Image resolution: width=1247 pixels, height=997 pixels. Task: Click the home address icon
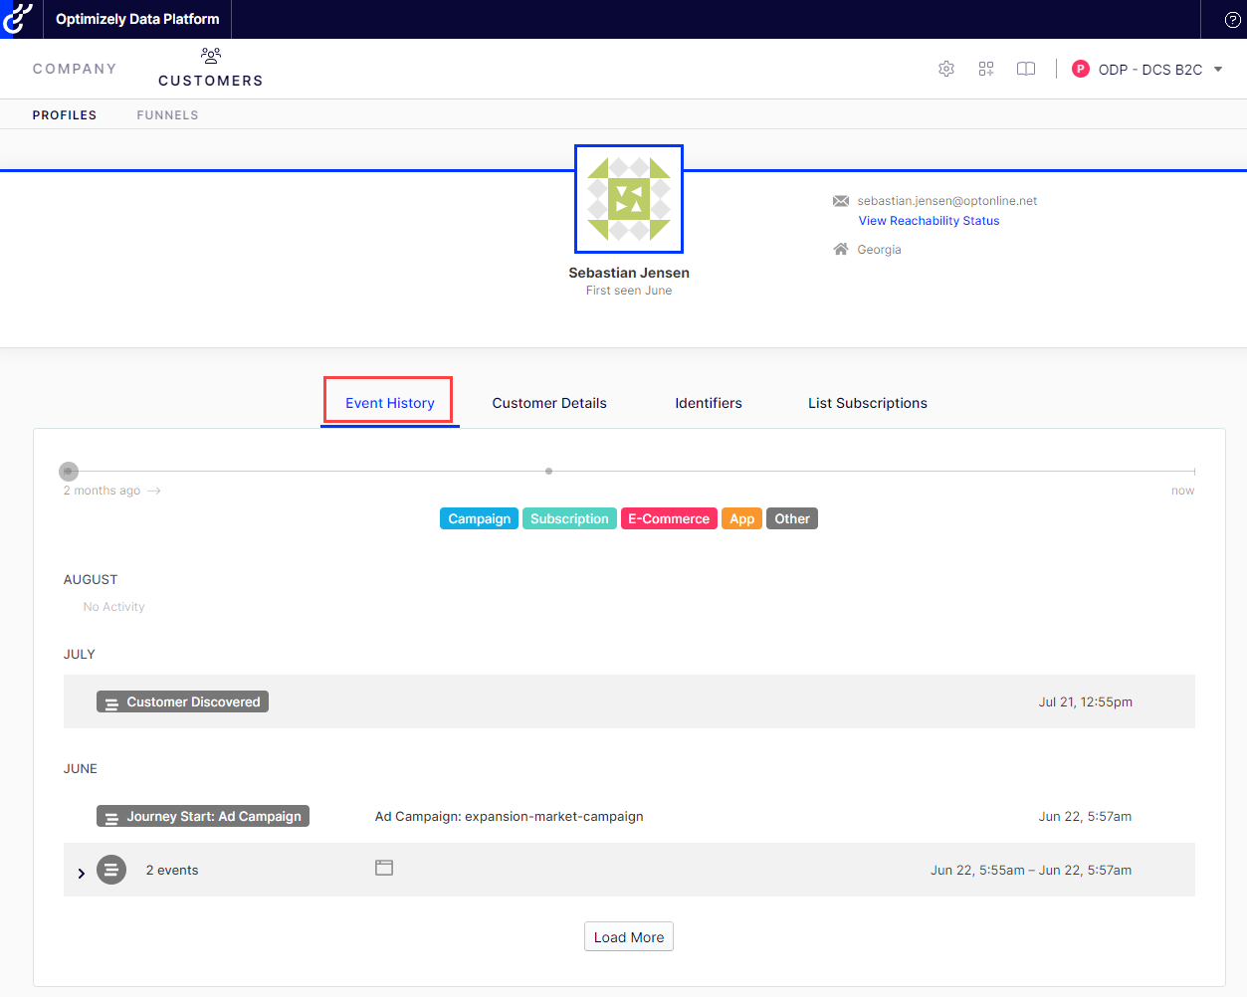(841, 249)
